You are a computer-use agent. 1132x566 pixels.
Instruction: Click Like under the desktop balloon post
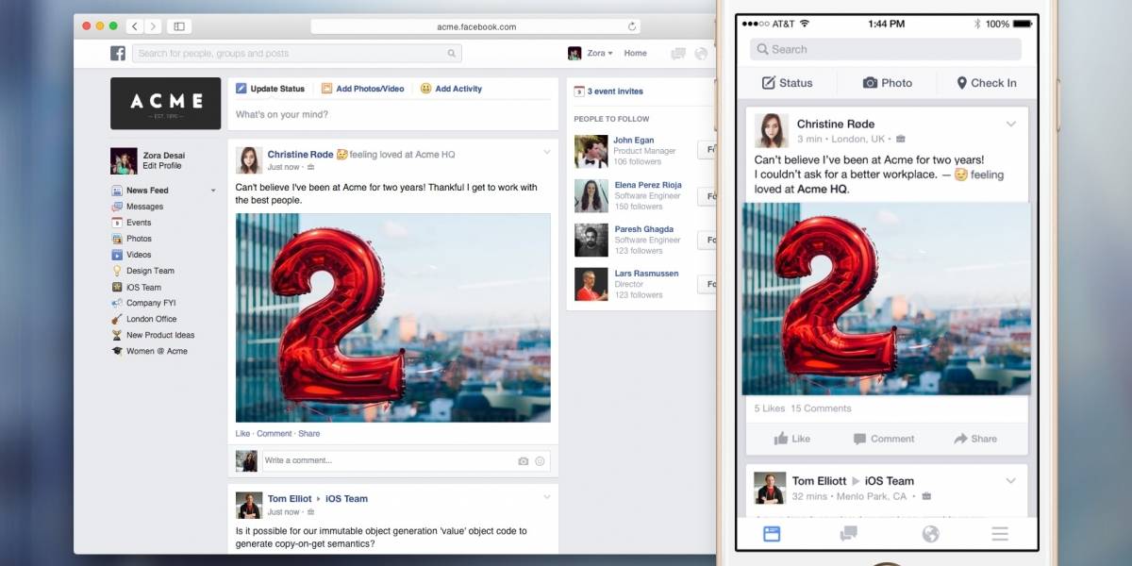tap(242, 434)
